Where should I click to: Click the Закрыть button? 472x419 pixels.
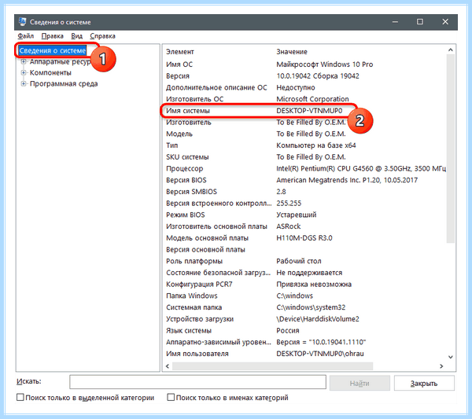pos(424,383)
